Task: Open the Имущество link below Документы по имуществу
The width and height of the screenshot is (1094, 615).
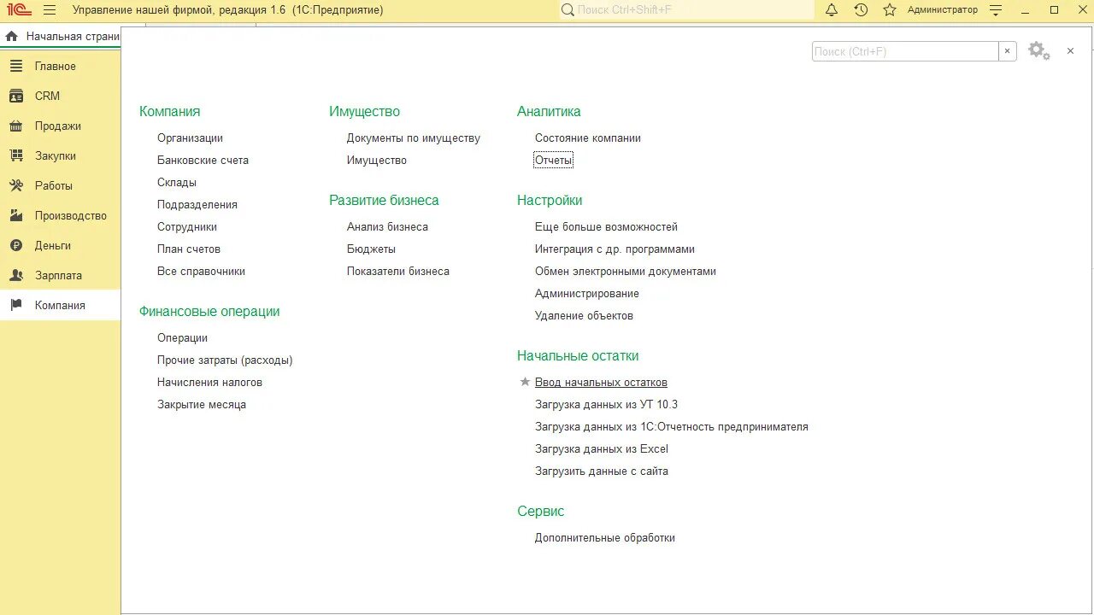Action: (x=377, y=160)
